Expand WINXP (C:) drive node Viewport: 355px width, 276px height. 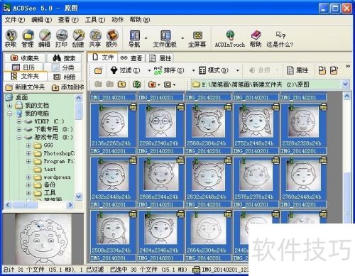pyautogui.click(x=19, y=121)
